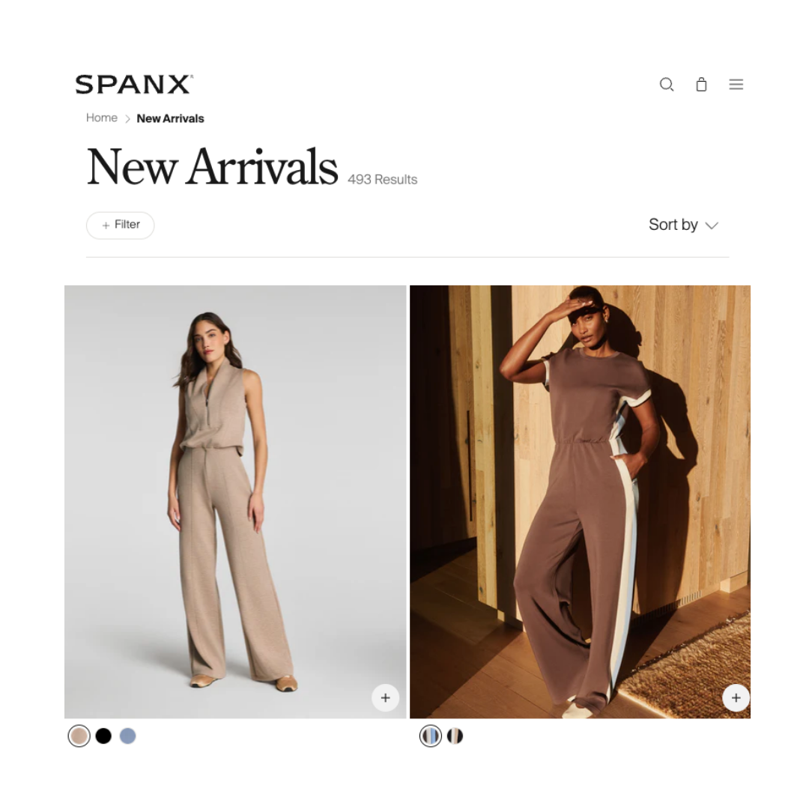Open the Filter panel
Image resolution: width=809 pixels, height=809 pixels.
(120, 225)
